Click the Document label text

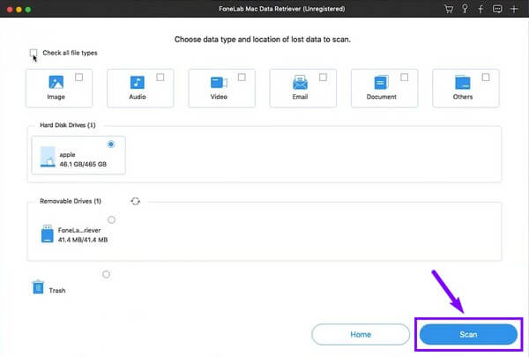click(x=381, y=97)
